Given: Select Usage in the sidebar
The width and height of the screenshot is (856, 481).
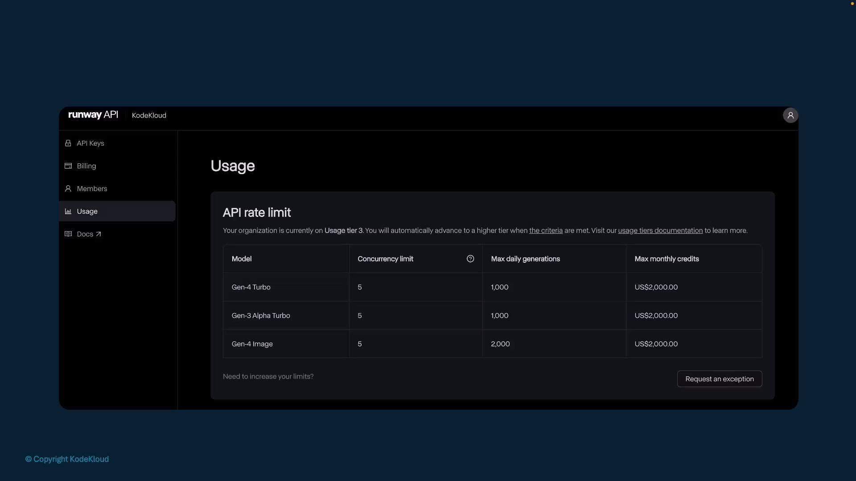Looking at the screenshot, I should point(117,211).
